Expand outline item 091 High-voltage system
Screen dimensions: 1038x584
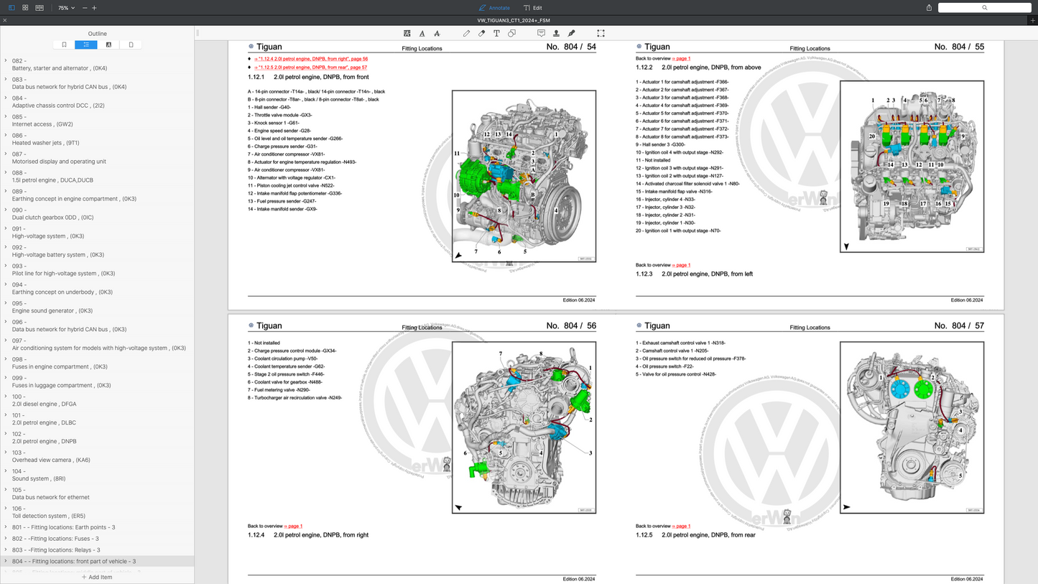point(6,228)
